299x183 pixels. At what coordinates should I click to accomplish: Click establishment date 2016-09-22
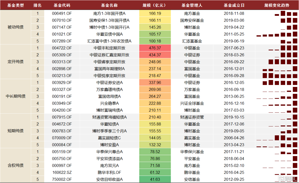tap(234, 62)
